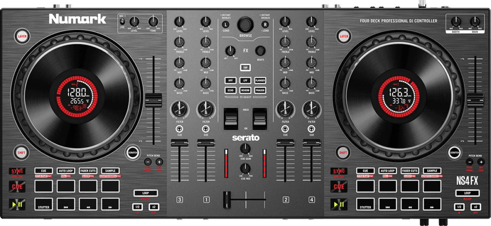Image resolution: width=491 pixels, height=226 pixels.
Task: Switch the right deck pads to SAMPLE mode
Action: [x=432, y=171]
